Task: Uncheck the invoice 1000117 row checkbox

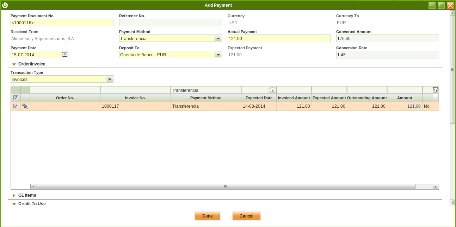Action: (x=16, y=106)
